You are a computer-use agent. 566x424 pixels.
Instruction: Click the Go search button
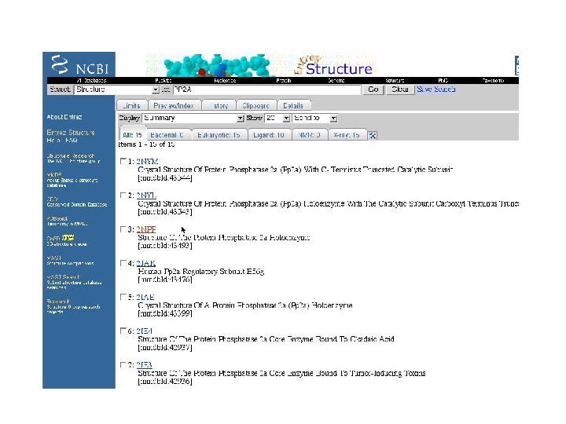(x=373, y=89)
